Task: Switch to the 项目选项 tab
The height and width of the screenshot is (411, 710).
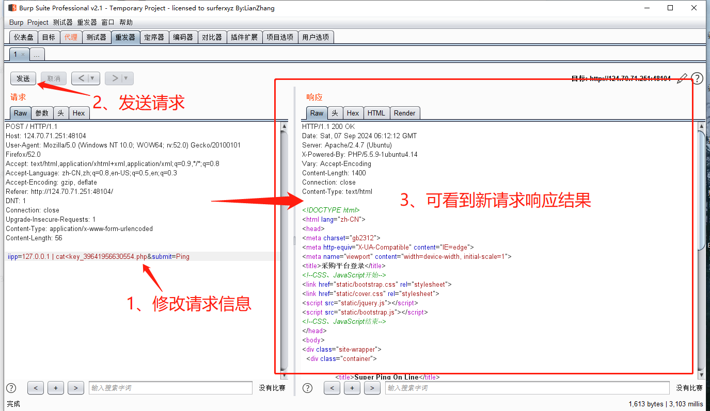Action: pos(280,37)
